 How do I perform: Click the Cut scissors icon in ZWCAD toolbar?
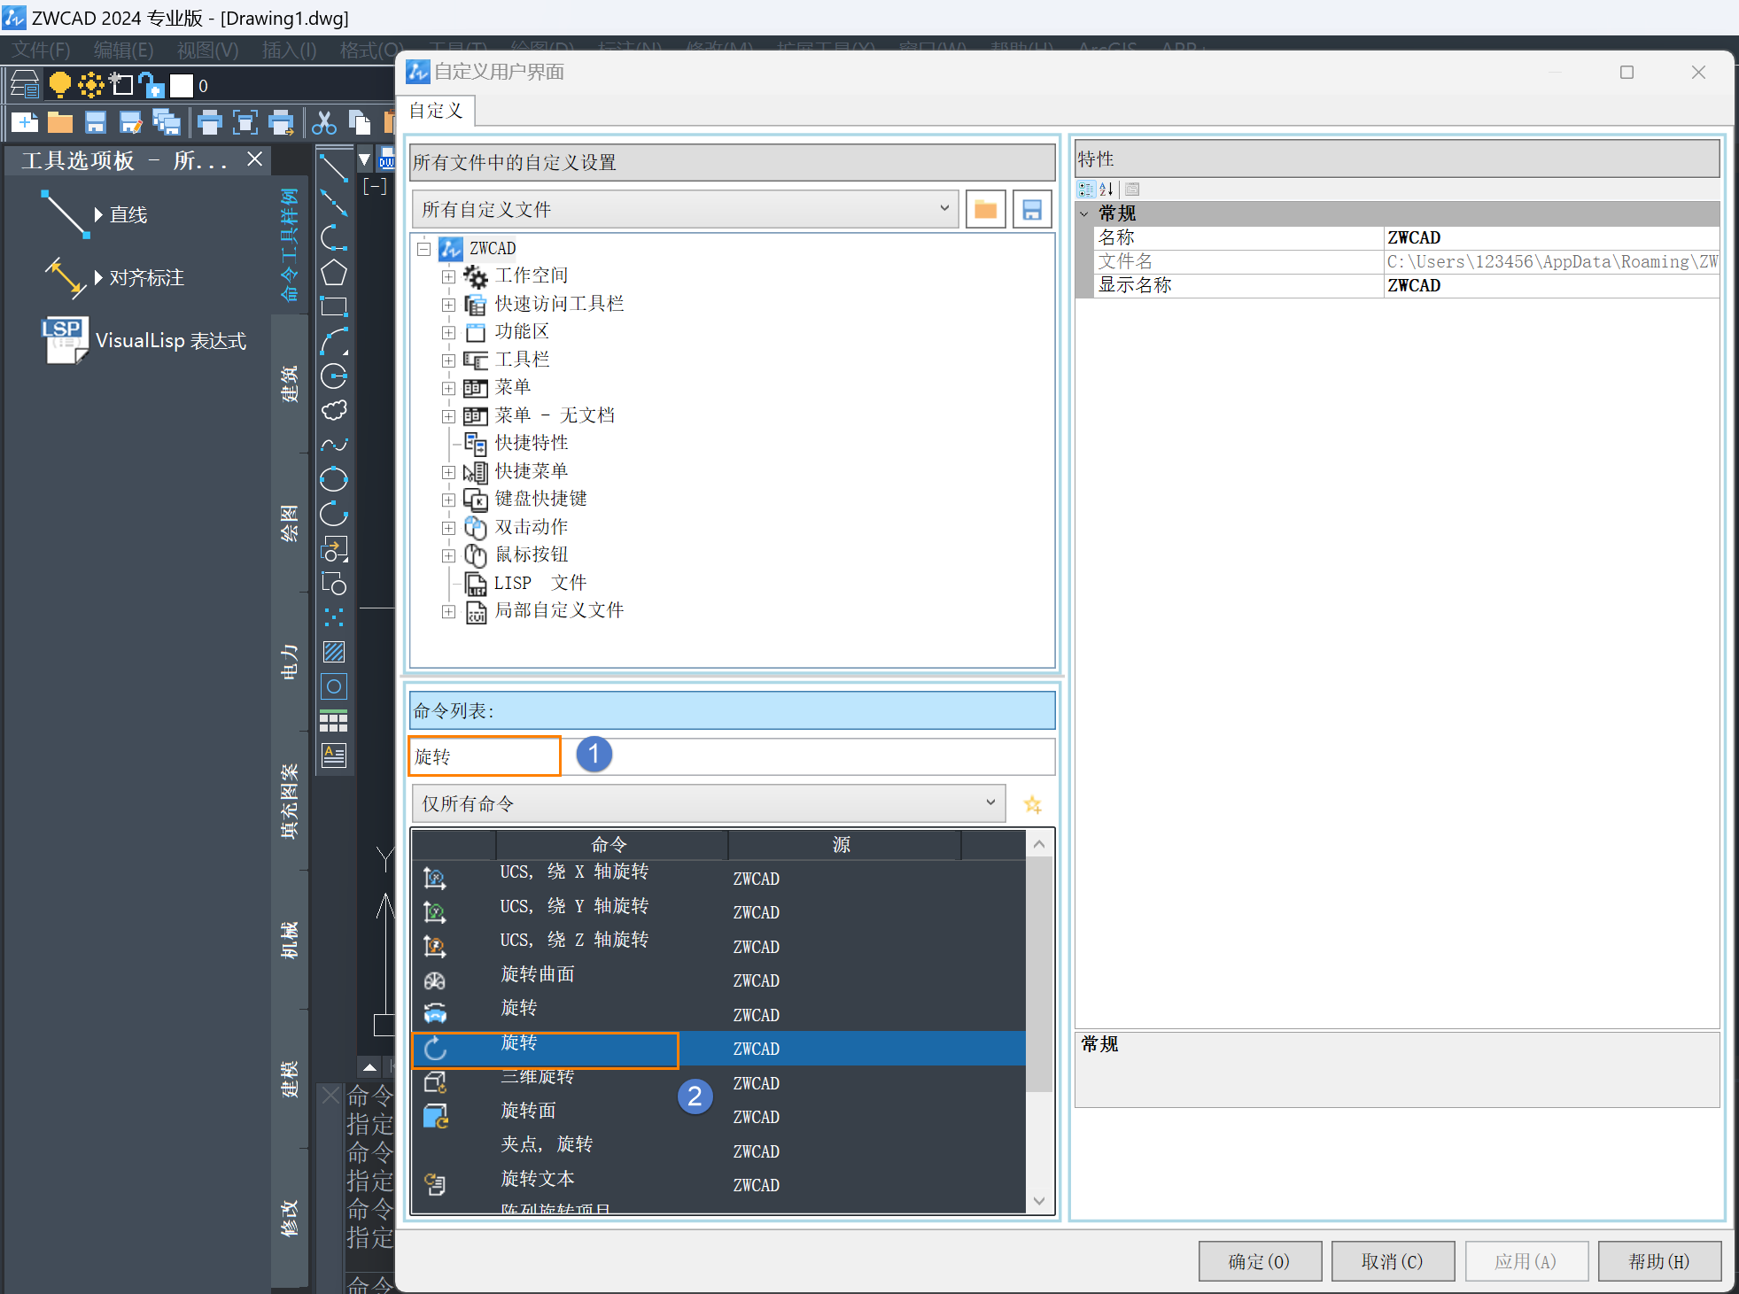pos(324,122)
